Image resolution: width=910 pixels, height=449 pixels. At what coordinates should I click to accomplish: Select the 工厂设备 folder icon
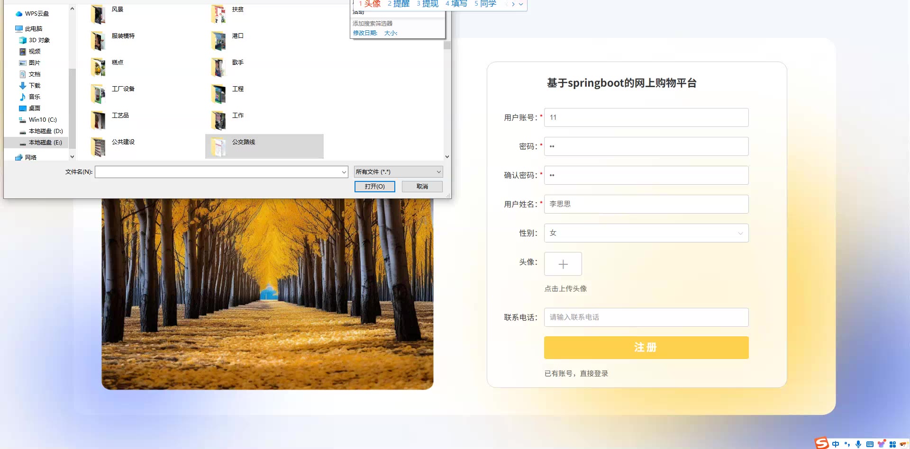pyautogui.click(x=98, y=94)
